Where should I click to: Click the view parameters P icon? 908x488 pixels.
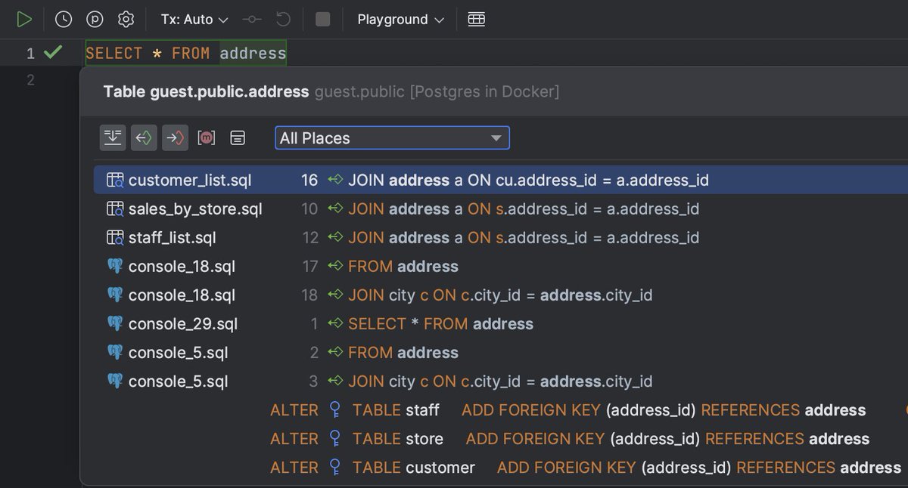tap(95, 20)
